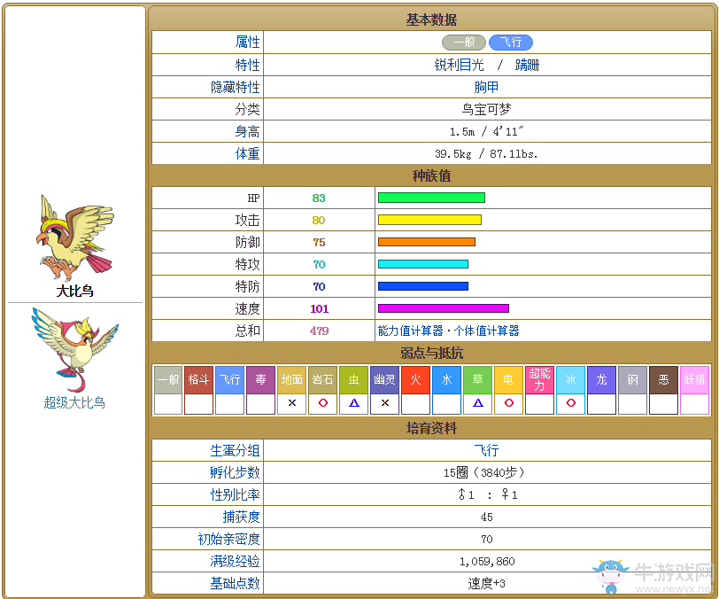
Task: Click the blue 特防 stat bar
Action: pyautogui.click(x=423, y=286)
